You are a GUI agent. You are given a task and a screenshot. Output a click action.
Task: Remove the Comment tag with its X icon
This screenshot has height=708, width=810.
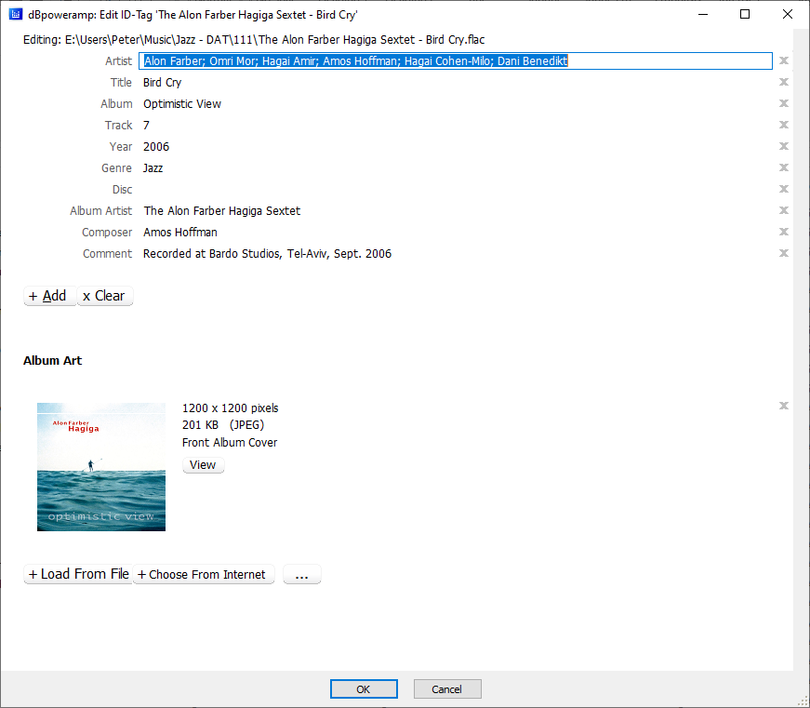(x=784, y=254)
